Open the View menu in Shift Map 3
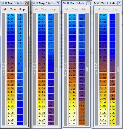 [75, 9]
